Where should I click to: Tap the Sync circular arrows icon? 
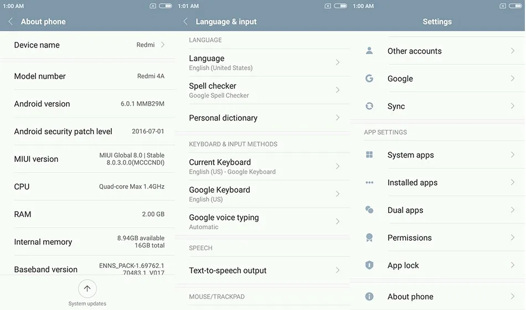(x=369, y=106)
